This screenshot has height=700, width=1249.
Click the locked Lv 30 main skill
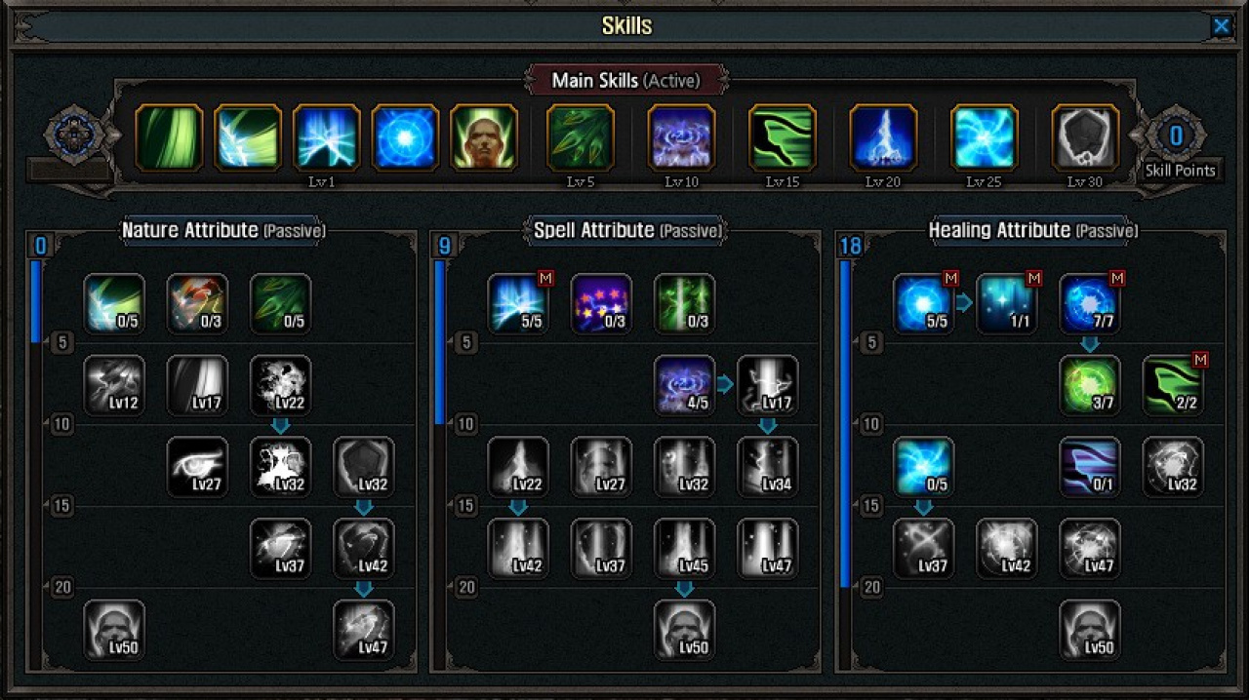click(x=1085, y=138)
